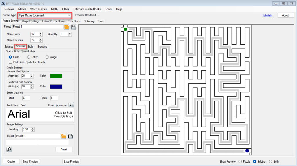Click the image Preset1 name field
Screen dimensions: 297x166
[38, 136]
